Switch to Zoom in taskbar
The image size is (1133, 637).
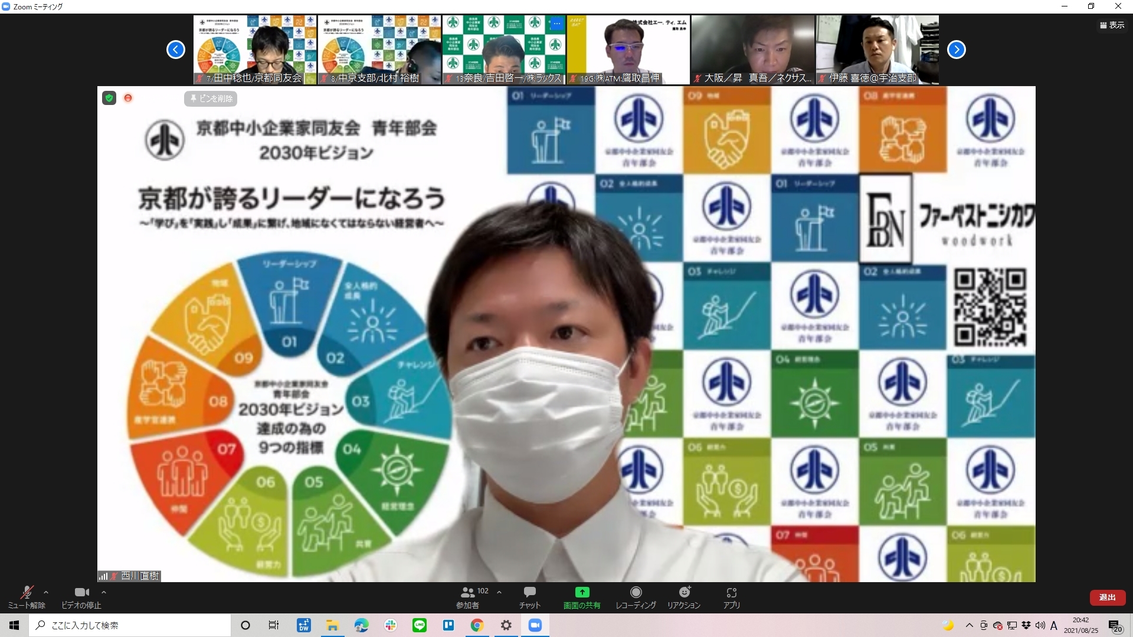pos(535,625)
